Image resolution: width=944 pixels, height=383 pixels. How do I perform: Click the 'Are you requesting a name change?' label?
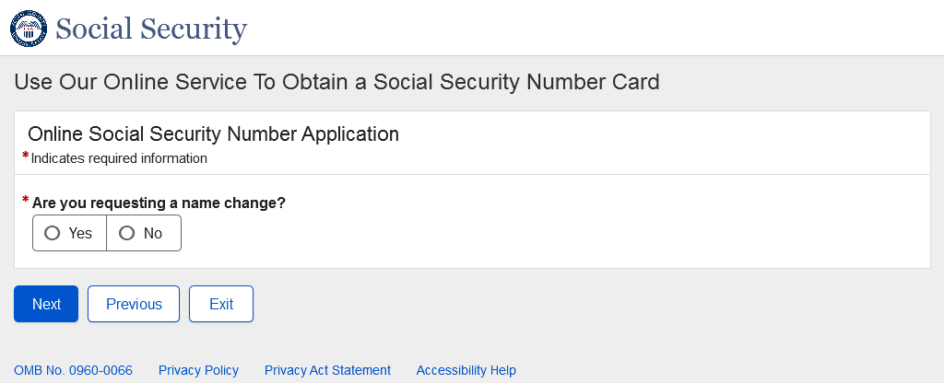click(x=159, y=203)
